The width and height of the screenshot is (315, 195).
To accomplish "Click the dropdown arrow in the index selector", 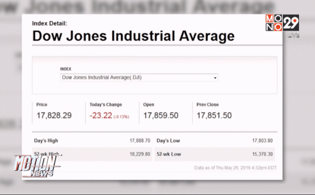I will pyautogui.click(x=215, y=78).
